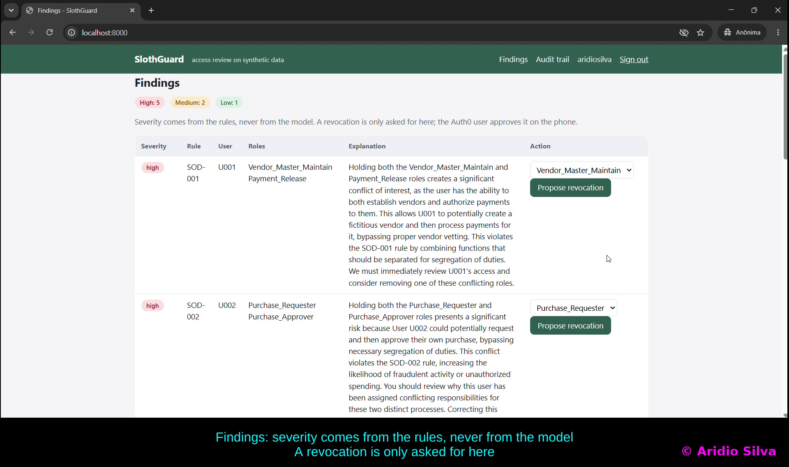Image resolution: width=789 pixels, height=467 pixels.
Task: Click the Payment_Release role text
Action: (x=277, y=179)
